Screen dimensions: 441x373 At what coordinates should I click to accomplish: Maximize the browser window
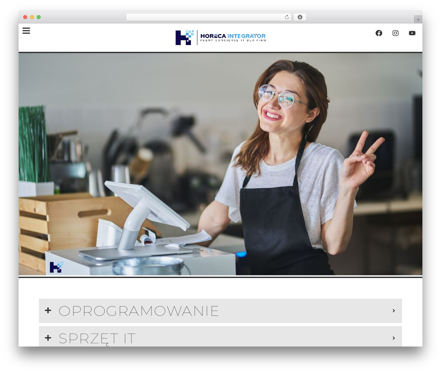pyautogui.click(x=39, y=17)
